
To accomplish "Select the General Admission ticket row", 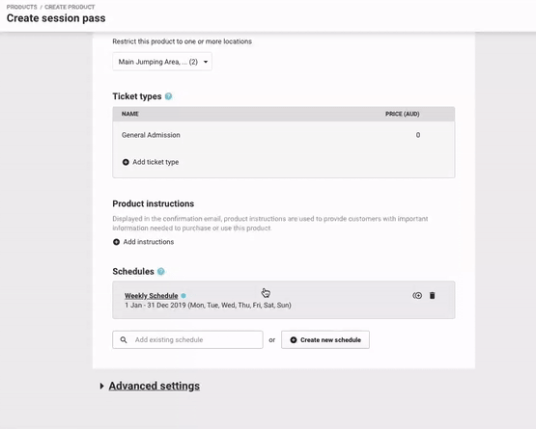I will pos(284,135).
